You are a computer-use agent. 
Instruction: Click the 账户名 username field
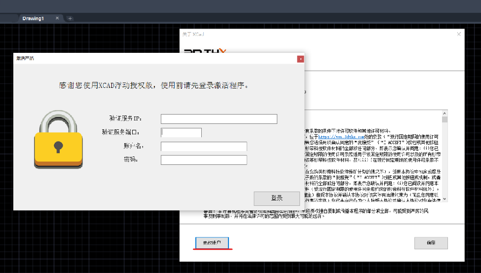[204, 146]
